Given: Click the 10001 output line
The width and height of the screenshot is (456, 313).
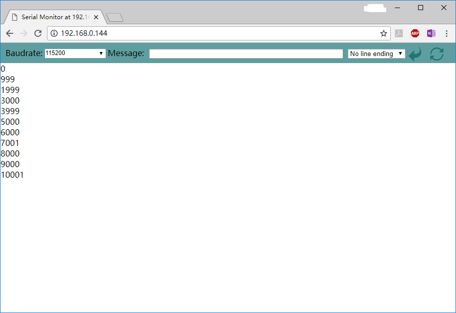Looking at the screenshot, I should point(12,175).
